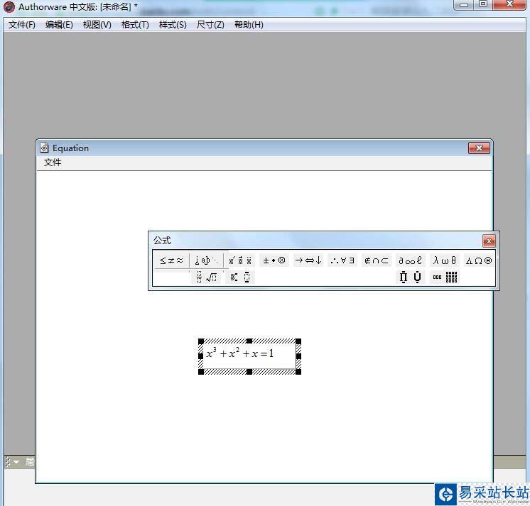Open the lowercase Greek letters palette (λωθ)
The width and height of the screenshot is (530, 506).
coord(444,260)
